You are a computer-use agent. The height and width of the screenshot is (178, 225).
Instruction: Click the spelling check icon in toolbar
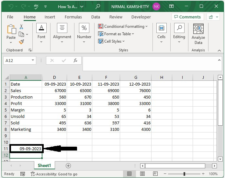pos(36,6)
